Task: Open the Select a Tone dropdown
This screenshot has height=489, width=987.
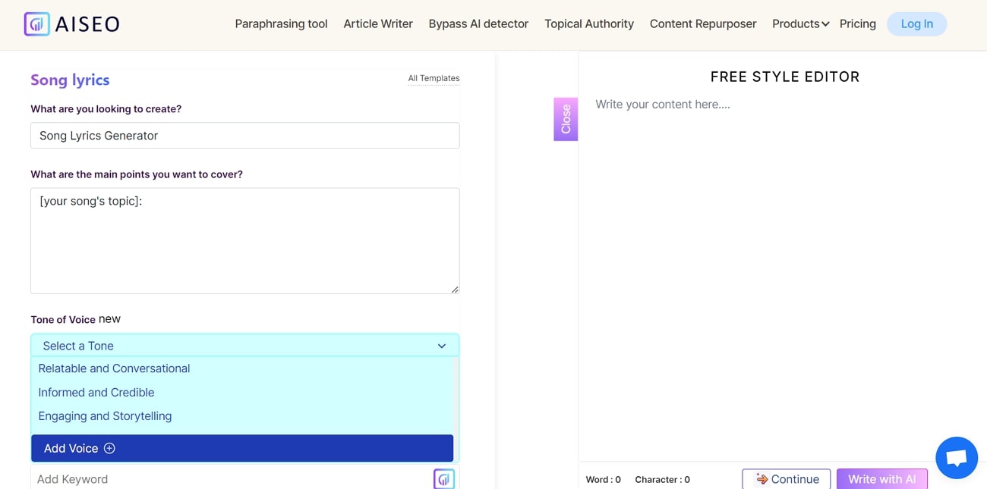Action: (244, 345)
